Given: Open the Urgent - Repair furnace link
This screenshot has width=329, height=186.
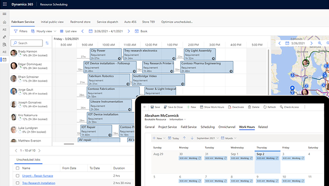Looking at the screenshot, I should [x=37, y=176].
